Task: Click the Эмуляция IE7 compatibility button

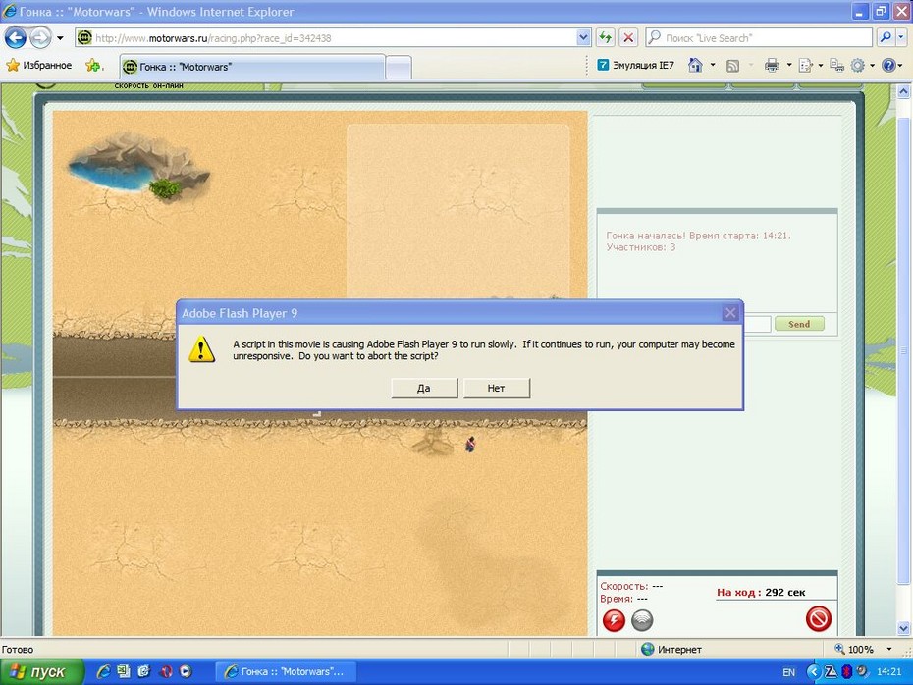Action: coord(636,65)
